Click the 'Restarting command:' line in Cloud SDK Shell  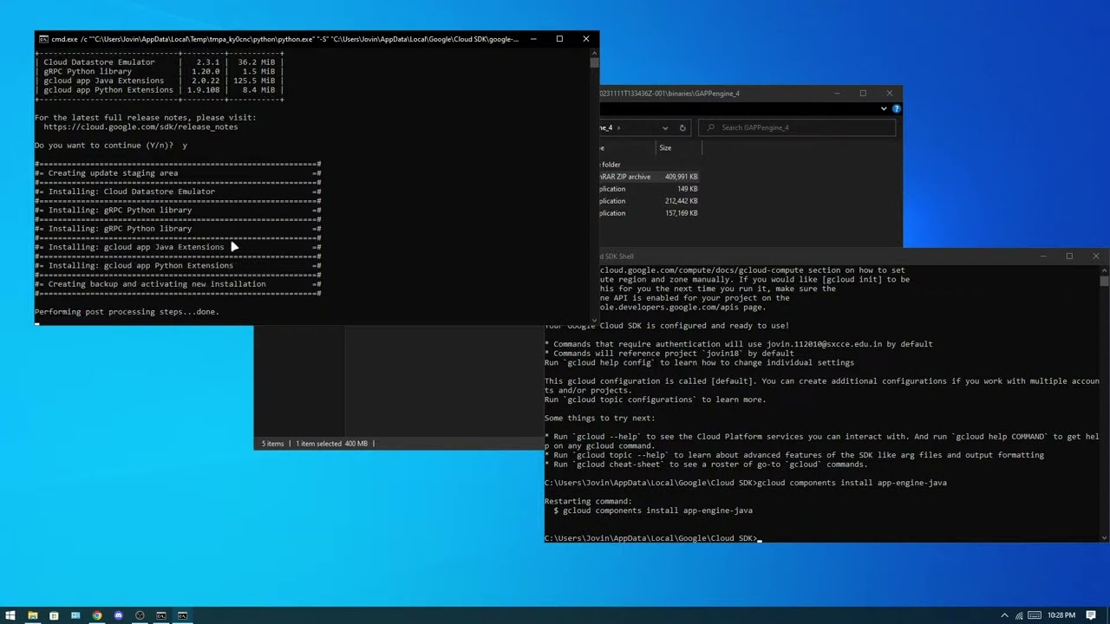coord(588,501)
